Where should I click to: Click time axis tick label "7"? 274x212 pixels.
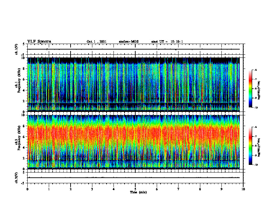tap(179, 189)
